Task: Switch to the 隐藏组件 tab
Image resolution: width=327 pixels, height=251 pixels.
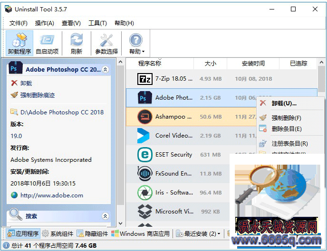Action: click(x=92, y=234)
